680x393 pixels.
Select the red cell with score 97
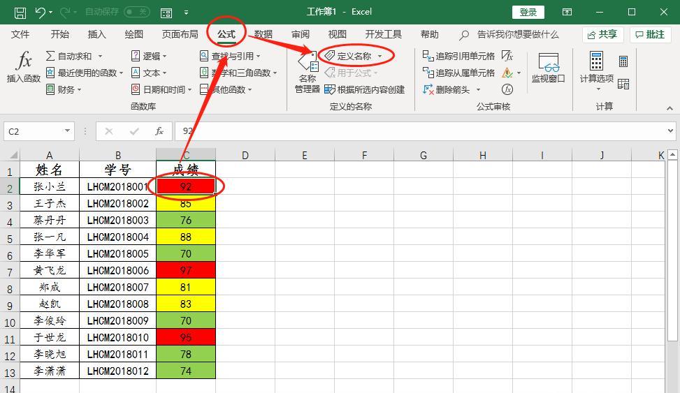(186, 270)
